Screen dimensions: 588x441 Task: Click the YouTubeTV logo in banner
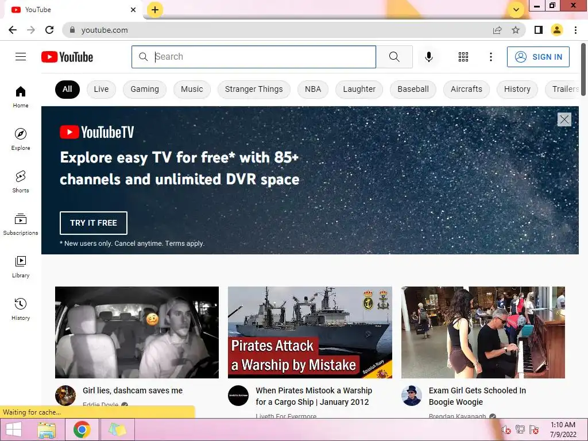(97, 132)
